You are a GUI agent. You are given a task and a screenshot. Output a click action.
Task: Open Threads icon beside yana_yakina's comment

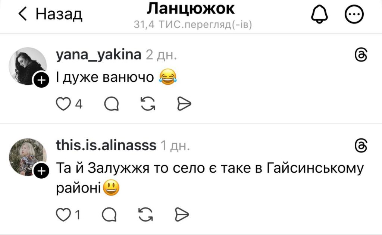(361, 55)
